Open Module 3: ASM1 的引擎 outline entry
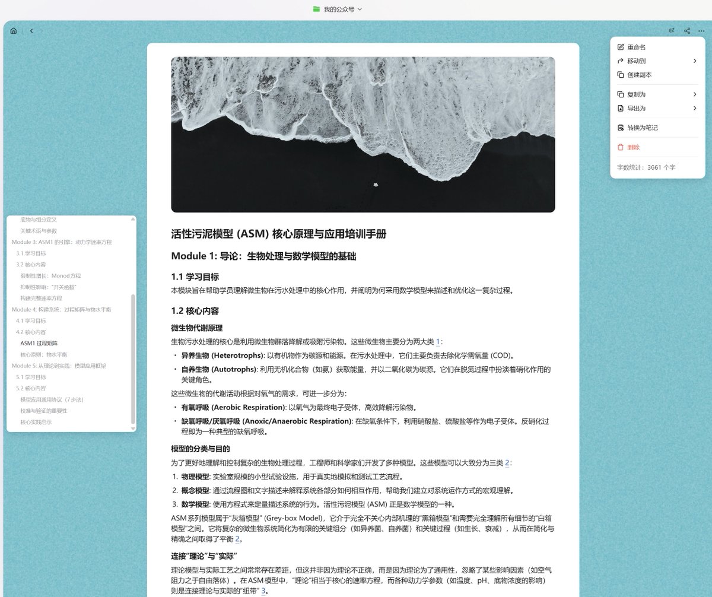Viewport: 712px width, 597px height. (62, 242)
